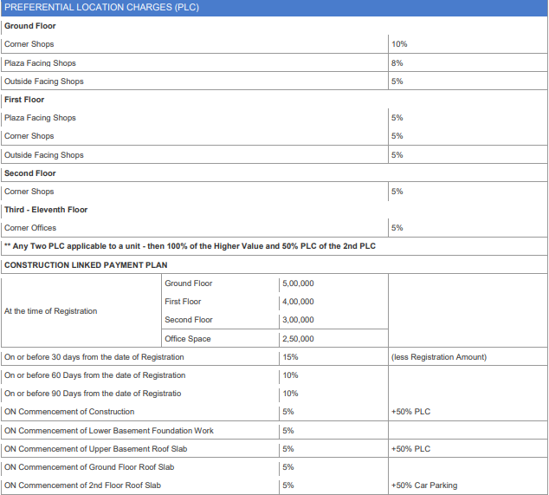Select the '5%' beside Second Floor Corner Shops
Viewport: 549px width, 495px height.
pyautogui.click(x=397, y=192)
